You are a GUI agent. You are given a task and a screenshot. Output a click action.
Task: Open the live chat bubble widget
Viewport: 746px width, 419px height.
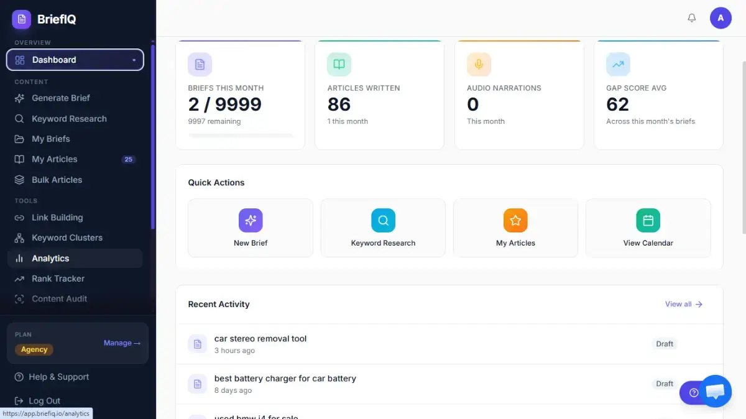pyautogui.click(x=716, y=392)
